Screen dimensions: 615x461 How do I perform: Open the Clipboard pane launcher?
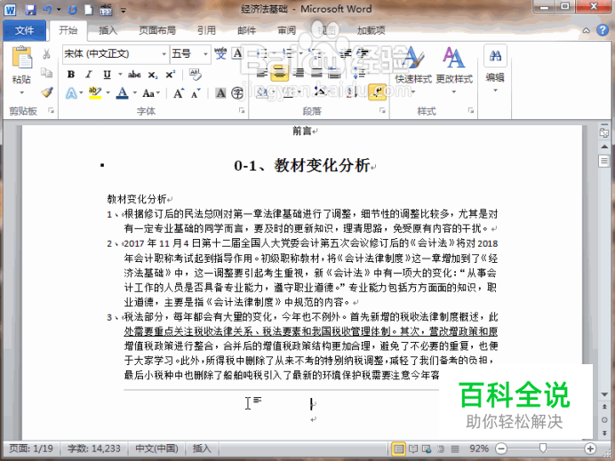pyautogui.click(x=51, y=111)
